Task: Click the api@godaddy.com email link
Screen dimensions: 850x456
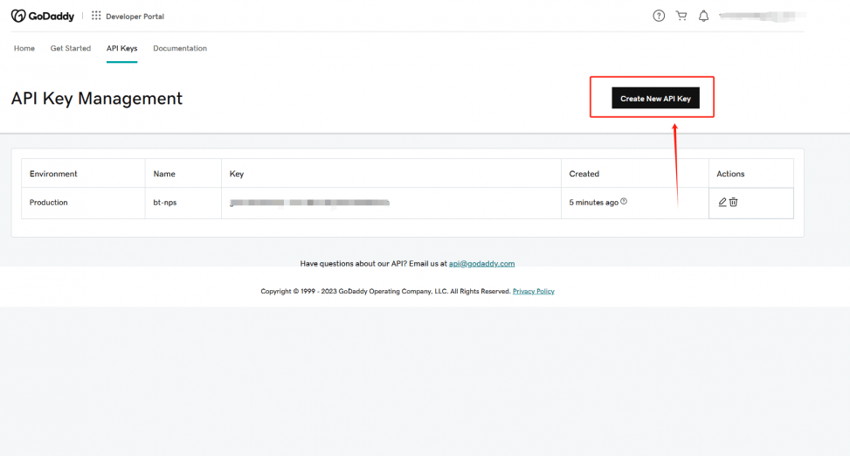Action: tap(481, 264)
